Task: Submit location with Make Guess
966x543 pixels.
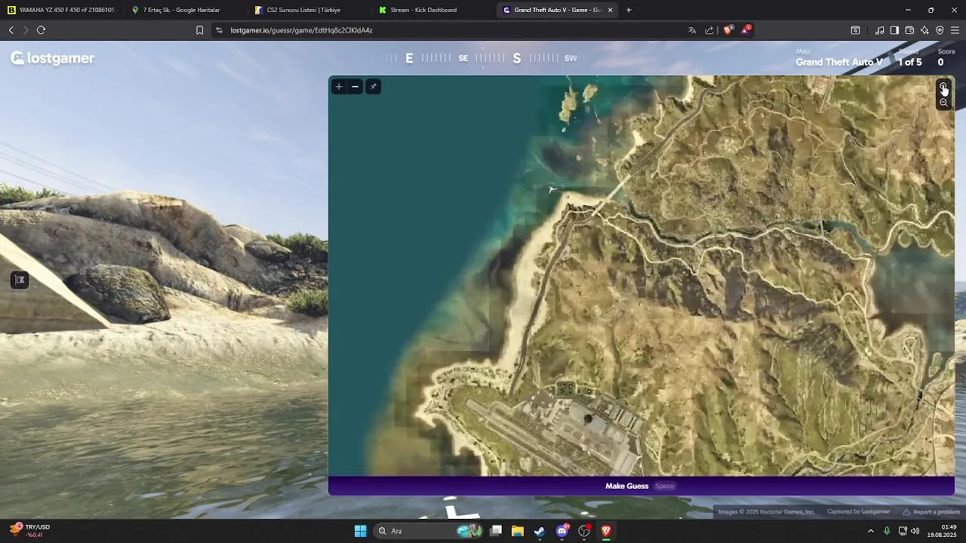Action: (x=641, y=486)
